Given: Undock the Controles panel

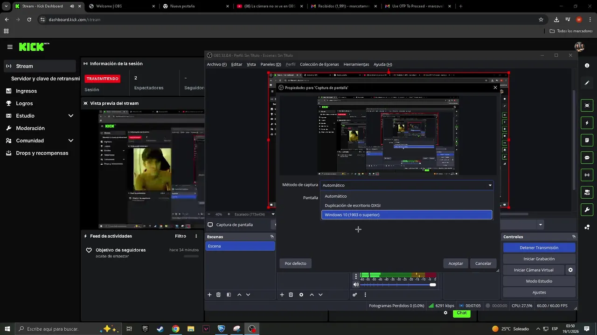Looking at the screenshot, I should point(574,237).
